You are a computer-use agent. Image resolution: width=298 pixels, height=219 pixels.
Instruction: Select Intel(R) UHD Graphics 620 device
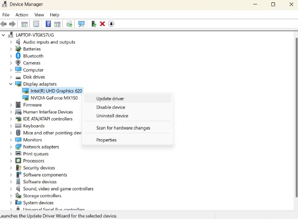pos(56,91)
